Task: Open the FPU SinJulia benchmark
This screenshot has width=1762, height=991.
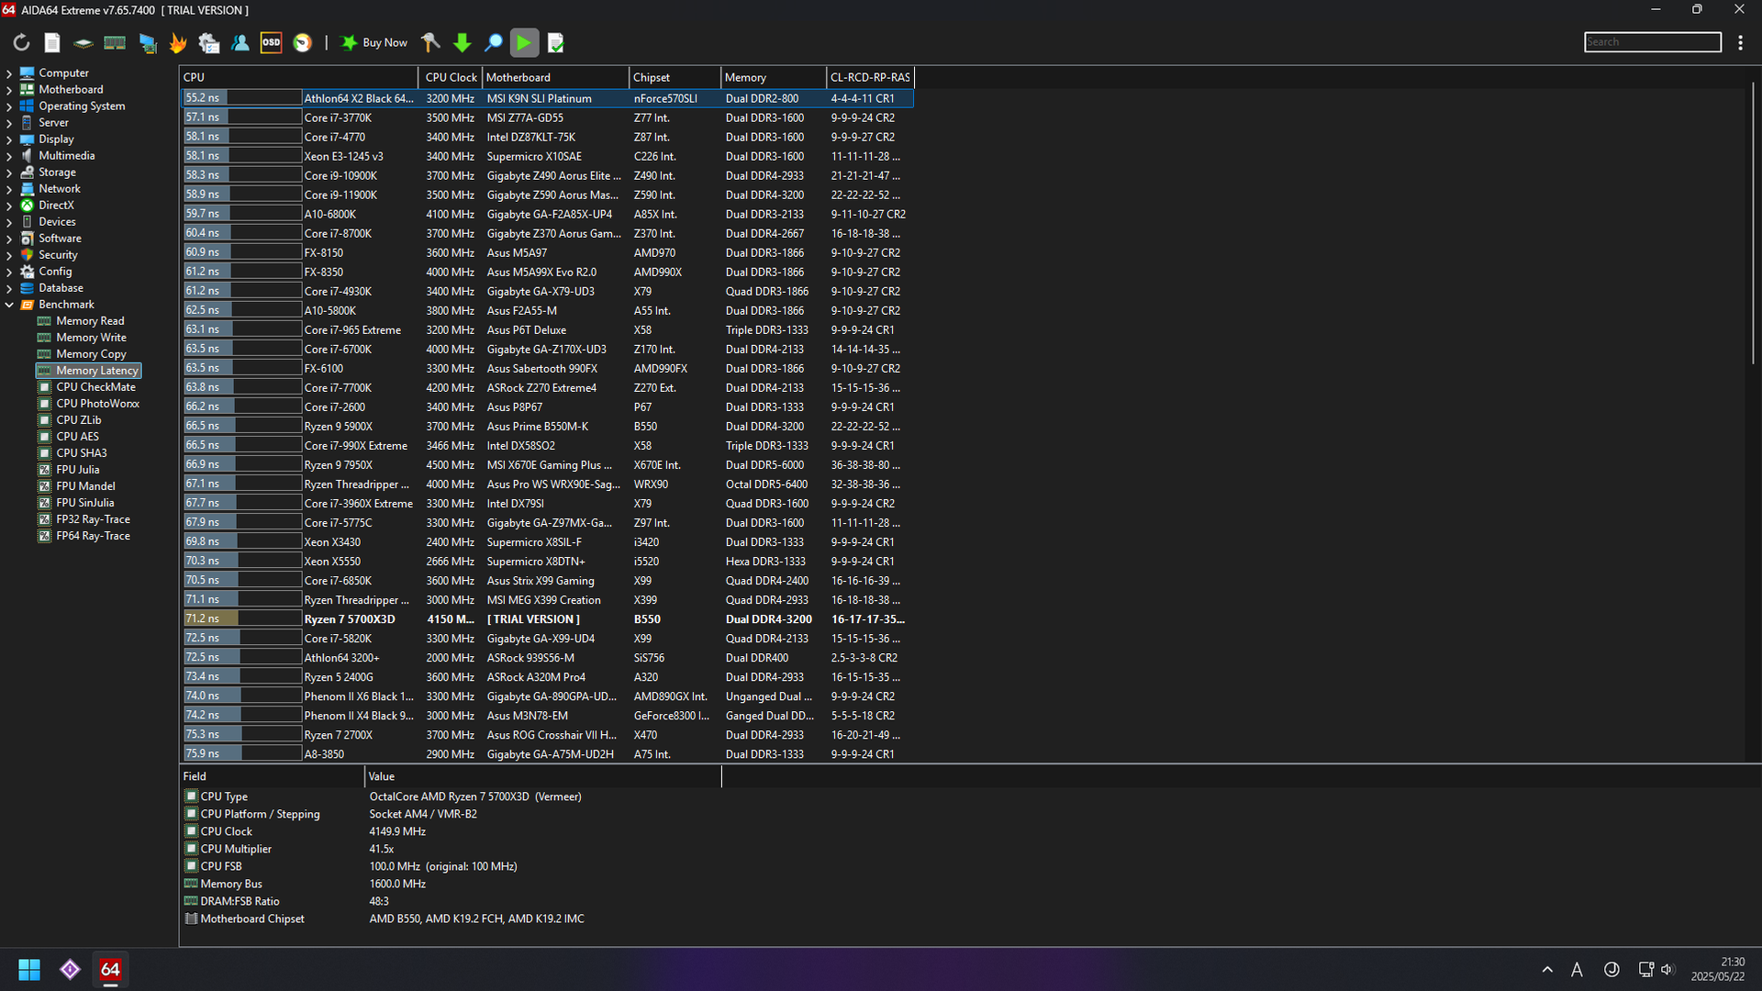Action: coord(85,503)
